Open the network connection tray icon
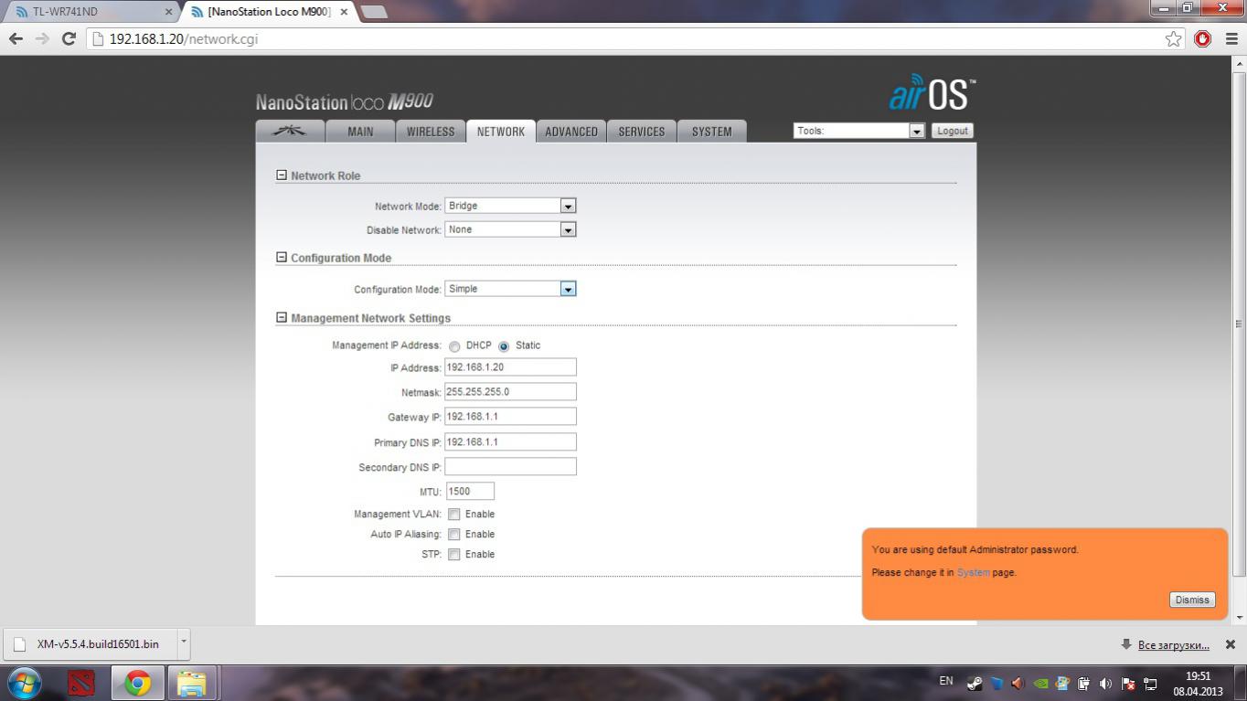 click(x=1150, y=683)
